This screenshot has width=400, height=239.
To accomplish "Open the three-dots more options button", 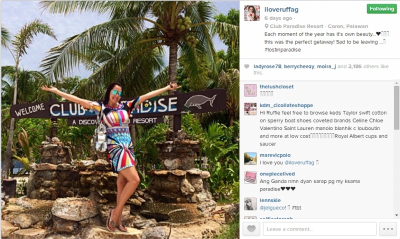I will [x=388, y=229].
